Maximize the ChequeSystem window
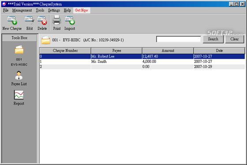This screenshot has width=247, height=165. [x=236, y=4]
